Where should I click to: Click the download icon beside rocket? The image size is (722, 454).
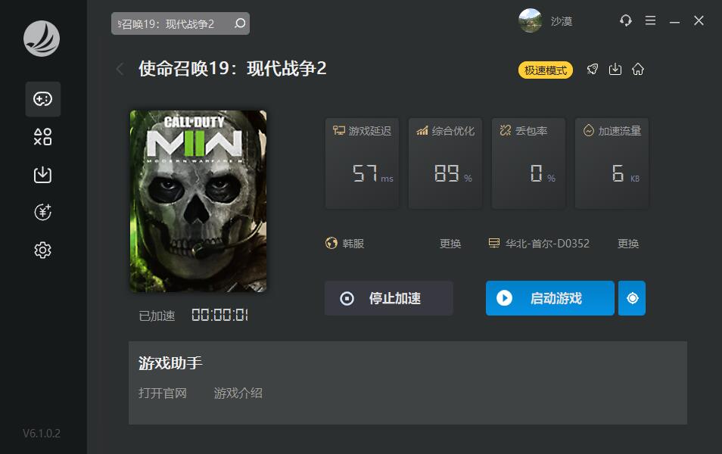pyautogui.click(x=615, y=70)
